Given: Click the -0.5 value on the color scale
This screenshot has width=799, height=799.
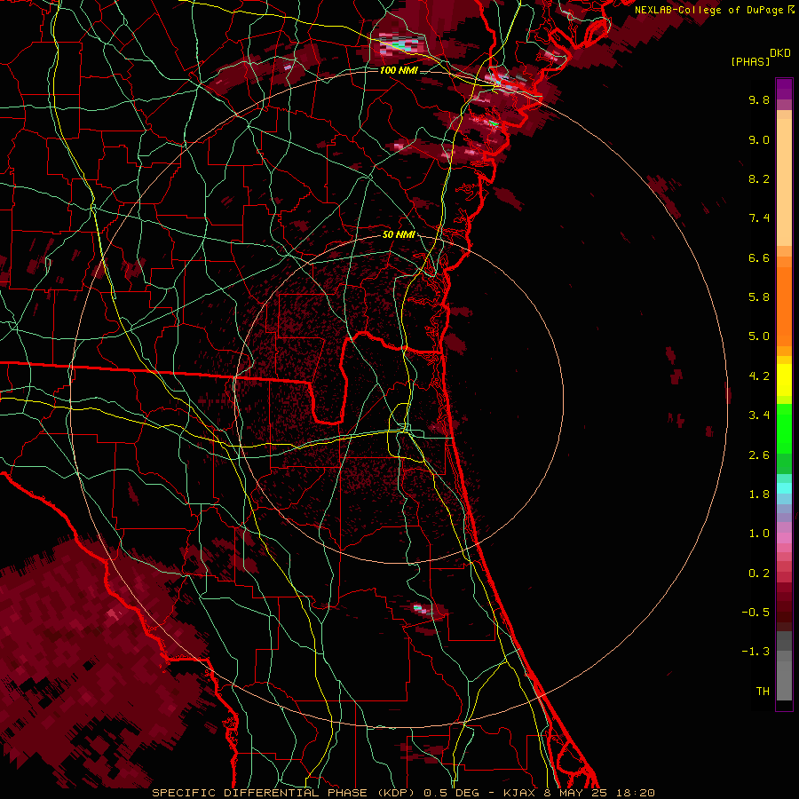Looking at the screenshot, I should pyautogui.click(x=755, y=613).
